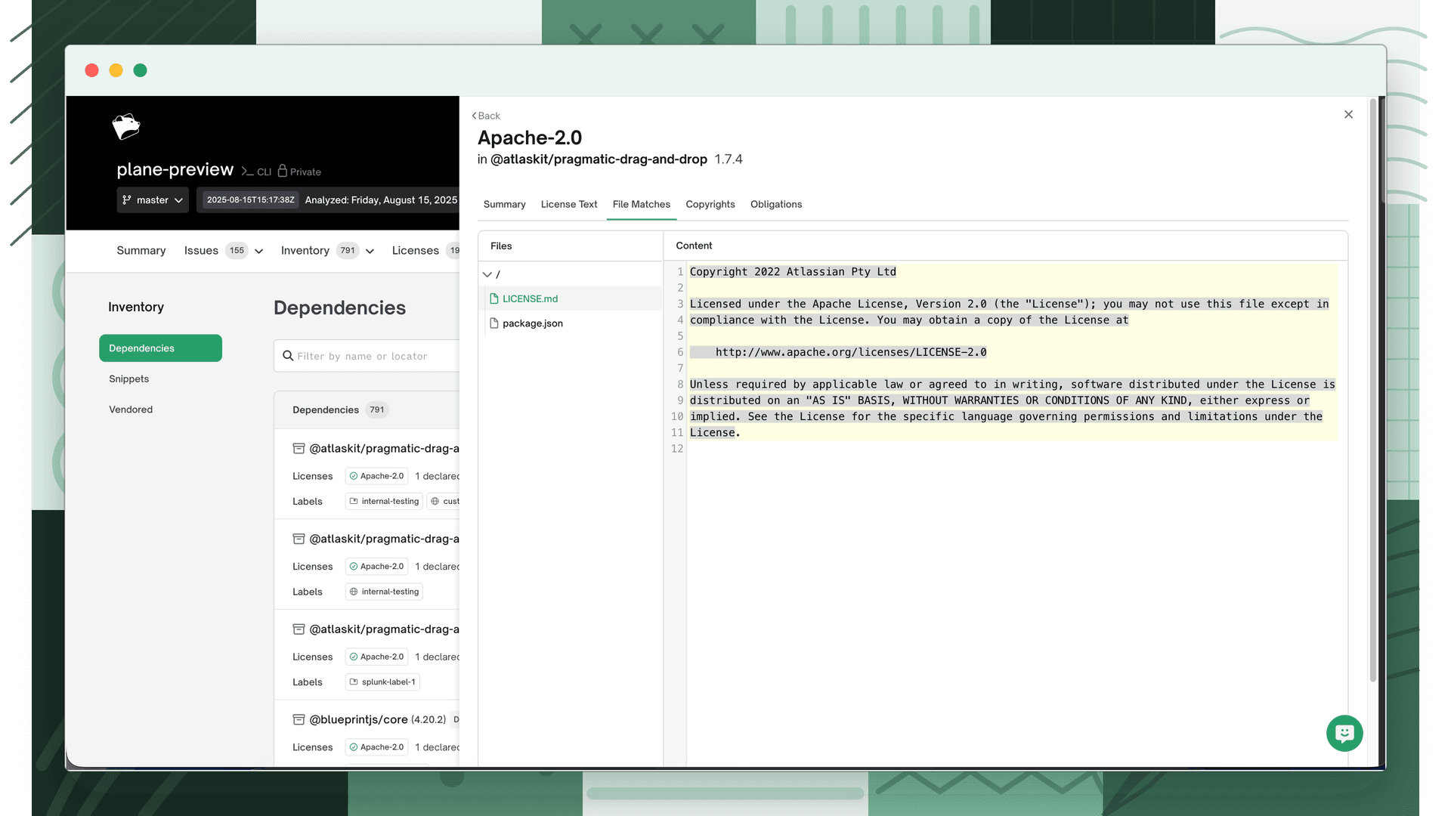
Task: Open the Obligations tab
Action: 776,204
